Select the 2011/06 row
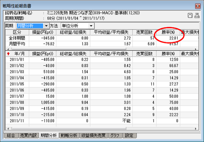Screen dimensions: 204x142 (102, 90)
